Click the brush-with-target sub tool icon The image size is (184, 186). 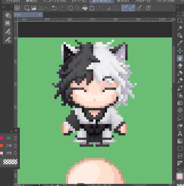(x=8, y=31)
